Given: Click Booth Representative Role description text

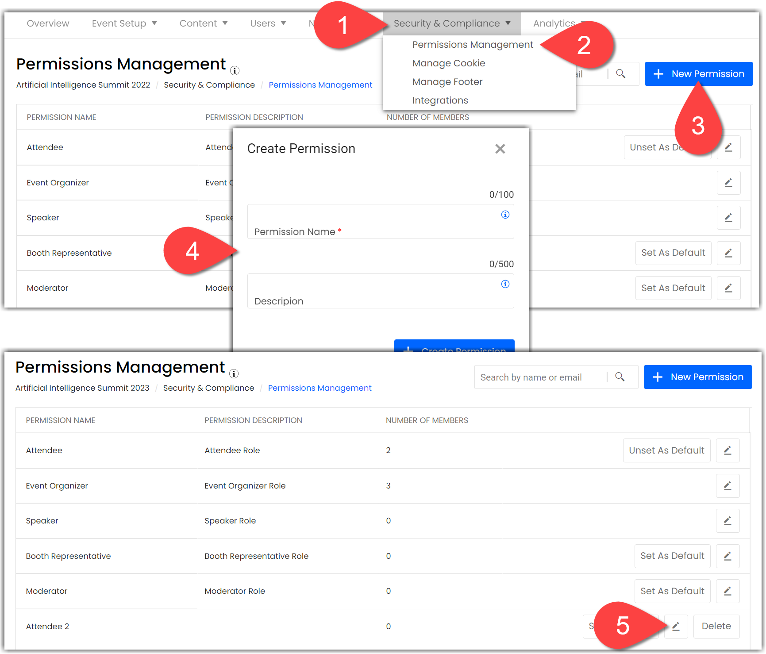Looking at the screenshot, I should [256, 556].
